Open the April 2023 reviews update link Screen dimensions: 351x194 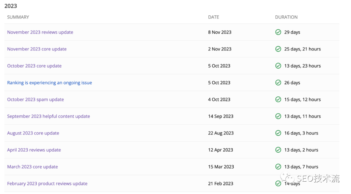click(x=34, y=150)
